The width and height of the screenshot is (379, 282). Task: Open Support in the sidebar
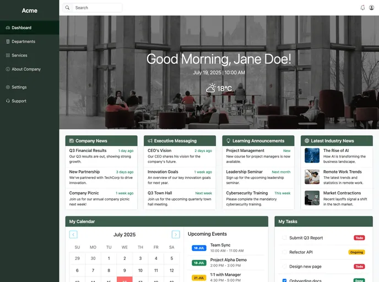tap(30, 101)
